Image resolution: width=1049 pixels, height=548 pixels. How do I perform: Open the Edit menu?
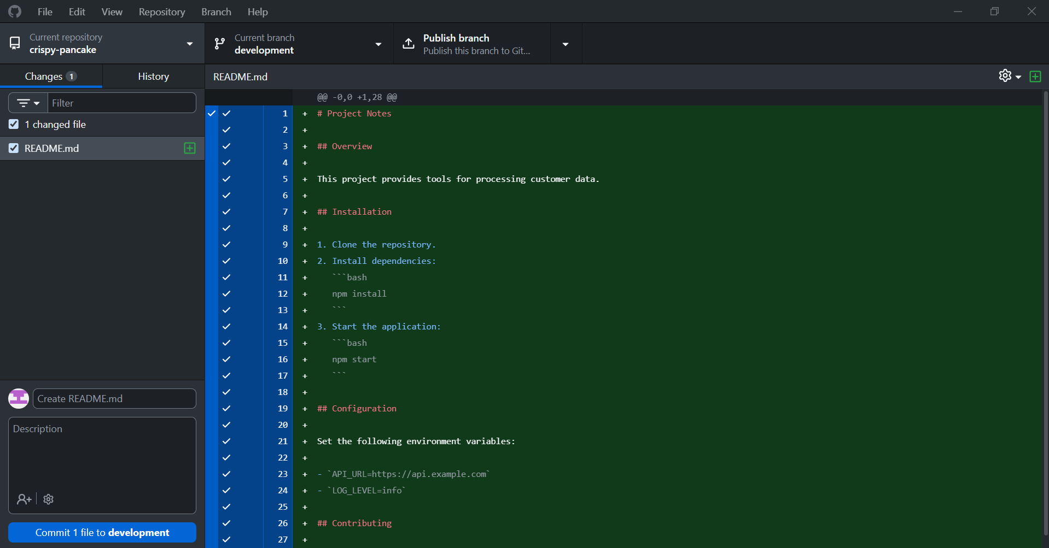coord(77,11)
